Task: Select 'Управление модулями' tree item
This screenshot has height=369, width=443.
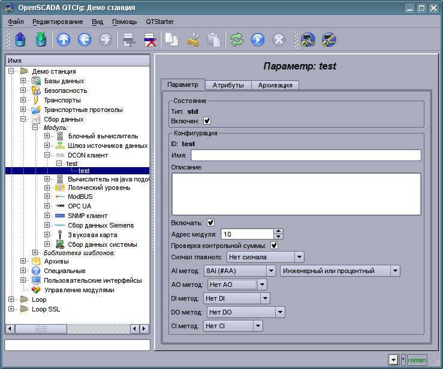Action: 79,290
